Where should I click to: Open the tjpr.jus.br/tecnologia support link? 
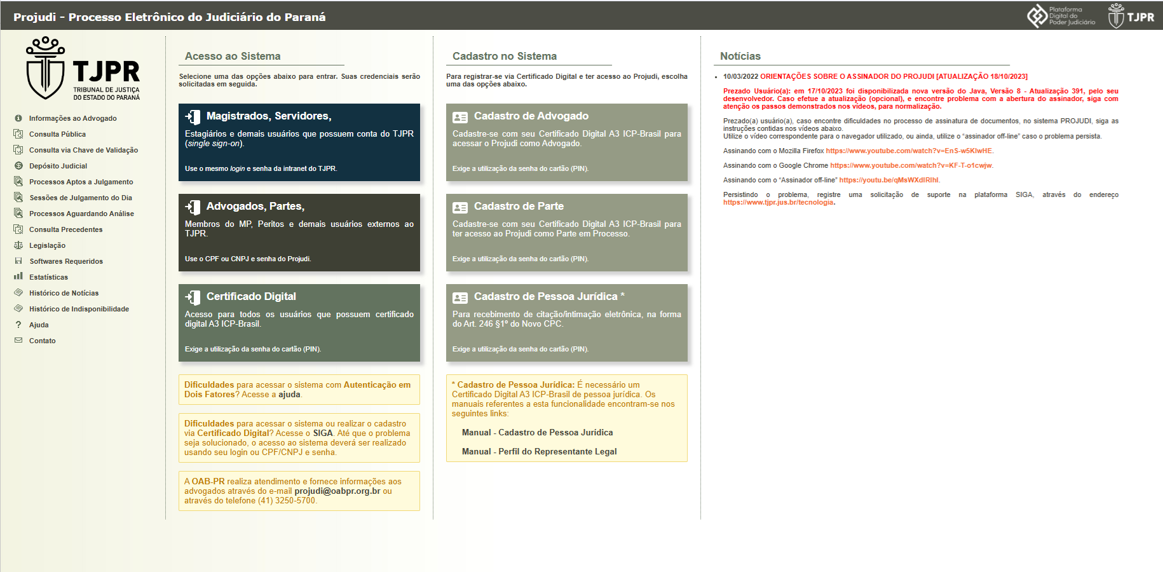pos(778,203)
